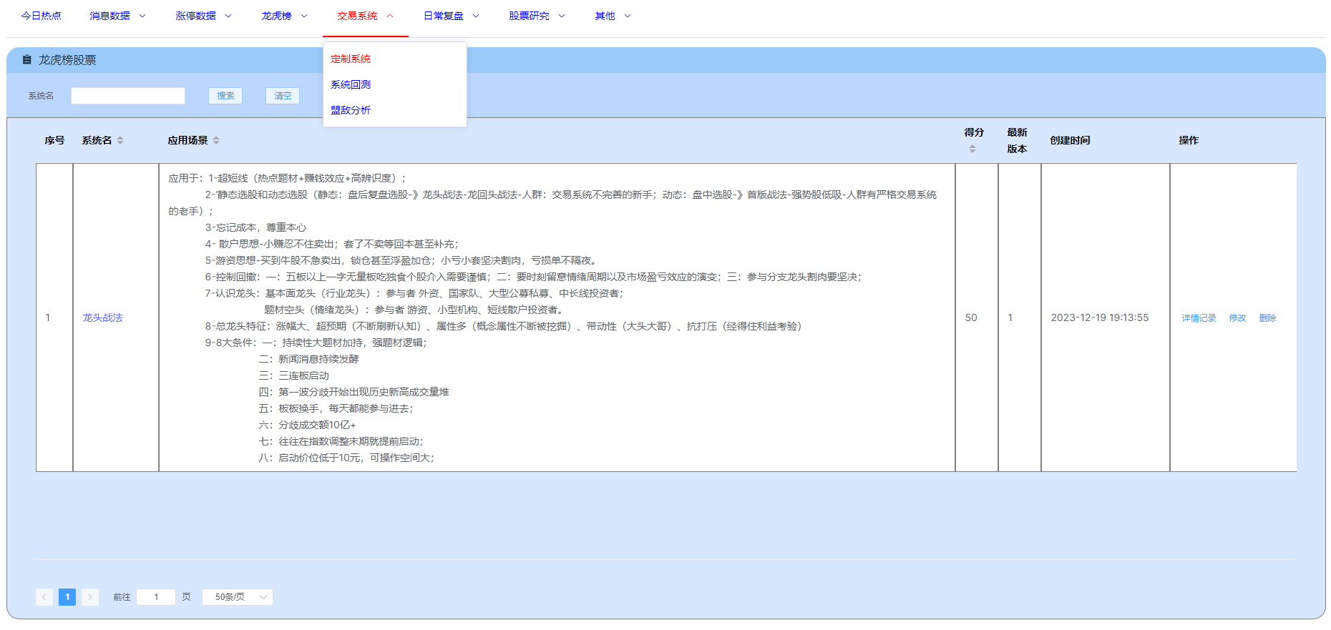The image size is (1331, 630).
Task: Go to previous page arrow
Action: tap(44, 597)
